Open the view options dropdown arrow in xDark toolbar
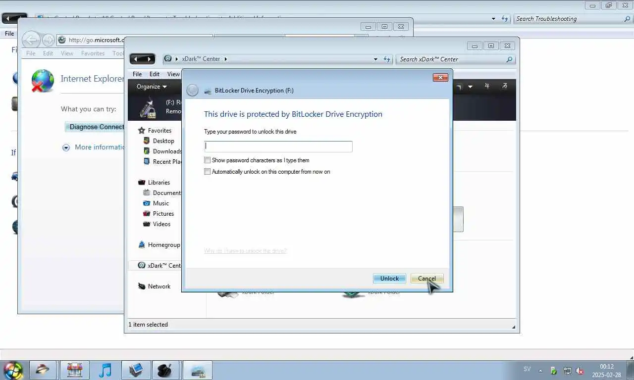The image size is (634, 380). pyautogui.click(x=470, y=87)
